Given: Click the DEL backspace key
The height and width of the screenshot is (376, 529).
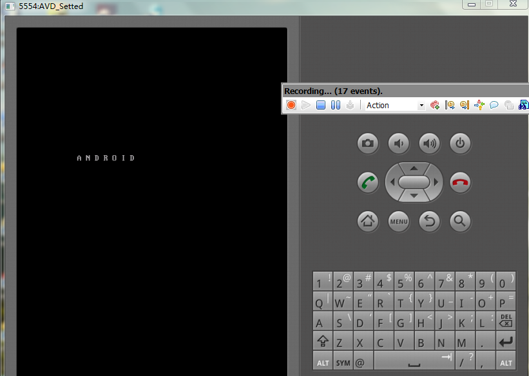Looking at the screenshot, I should (x=506, y=321).
